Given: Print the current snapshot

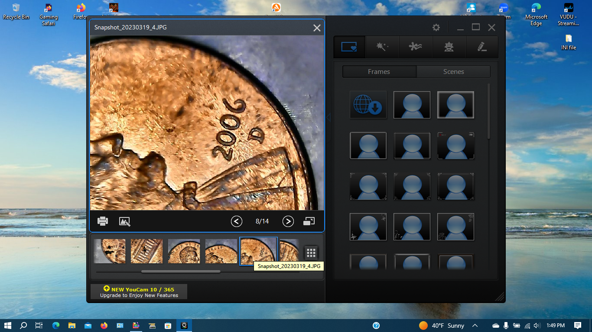Looking at the screenshot, I should 103,221.
